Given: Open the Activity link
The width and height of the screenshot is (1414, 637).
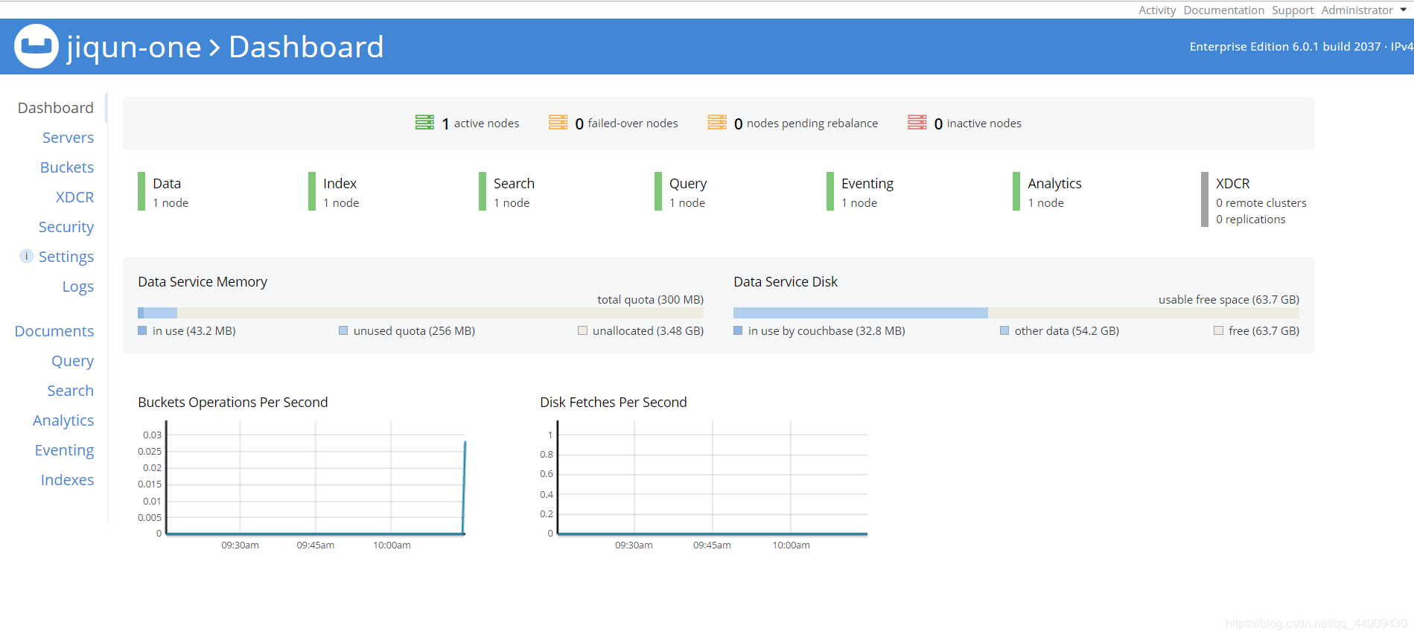Looking at the screenshot, I should pyautogui.click(x=1157, y=10).
